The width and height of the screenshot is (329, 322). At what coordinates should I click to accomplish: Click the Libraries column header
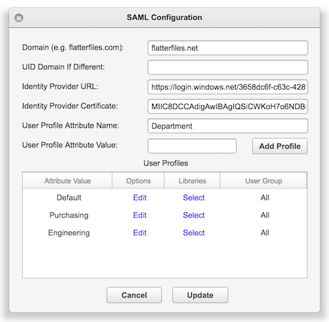tap(193, 180)
